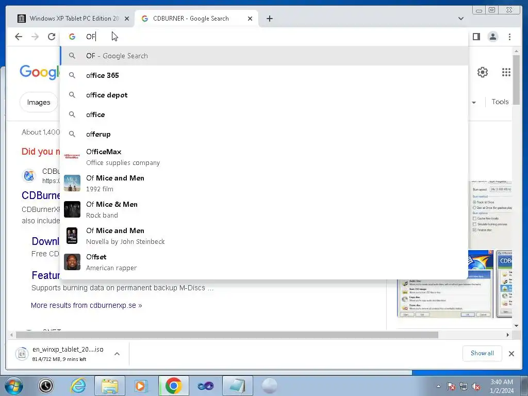Open Windows Explorer folder in taskbar

(x=110, y=386)
